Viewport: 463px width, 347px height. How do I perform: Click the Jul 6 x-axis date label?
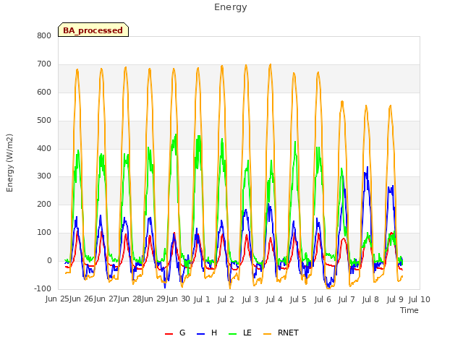tap(323, 299)
